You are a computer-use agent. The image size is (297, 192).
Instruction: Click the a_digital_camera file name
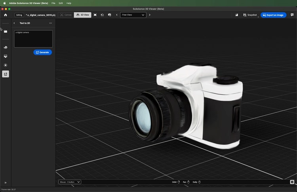pyautogui.click(x=41, y=15)
